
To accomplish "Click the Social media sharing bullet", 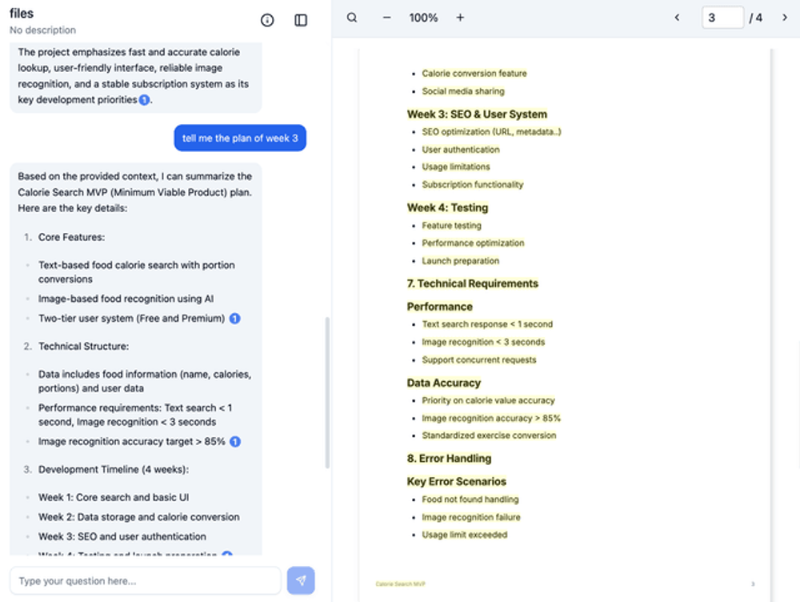I will (x=462, y=91).
